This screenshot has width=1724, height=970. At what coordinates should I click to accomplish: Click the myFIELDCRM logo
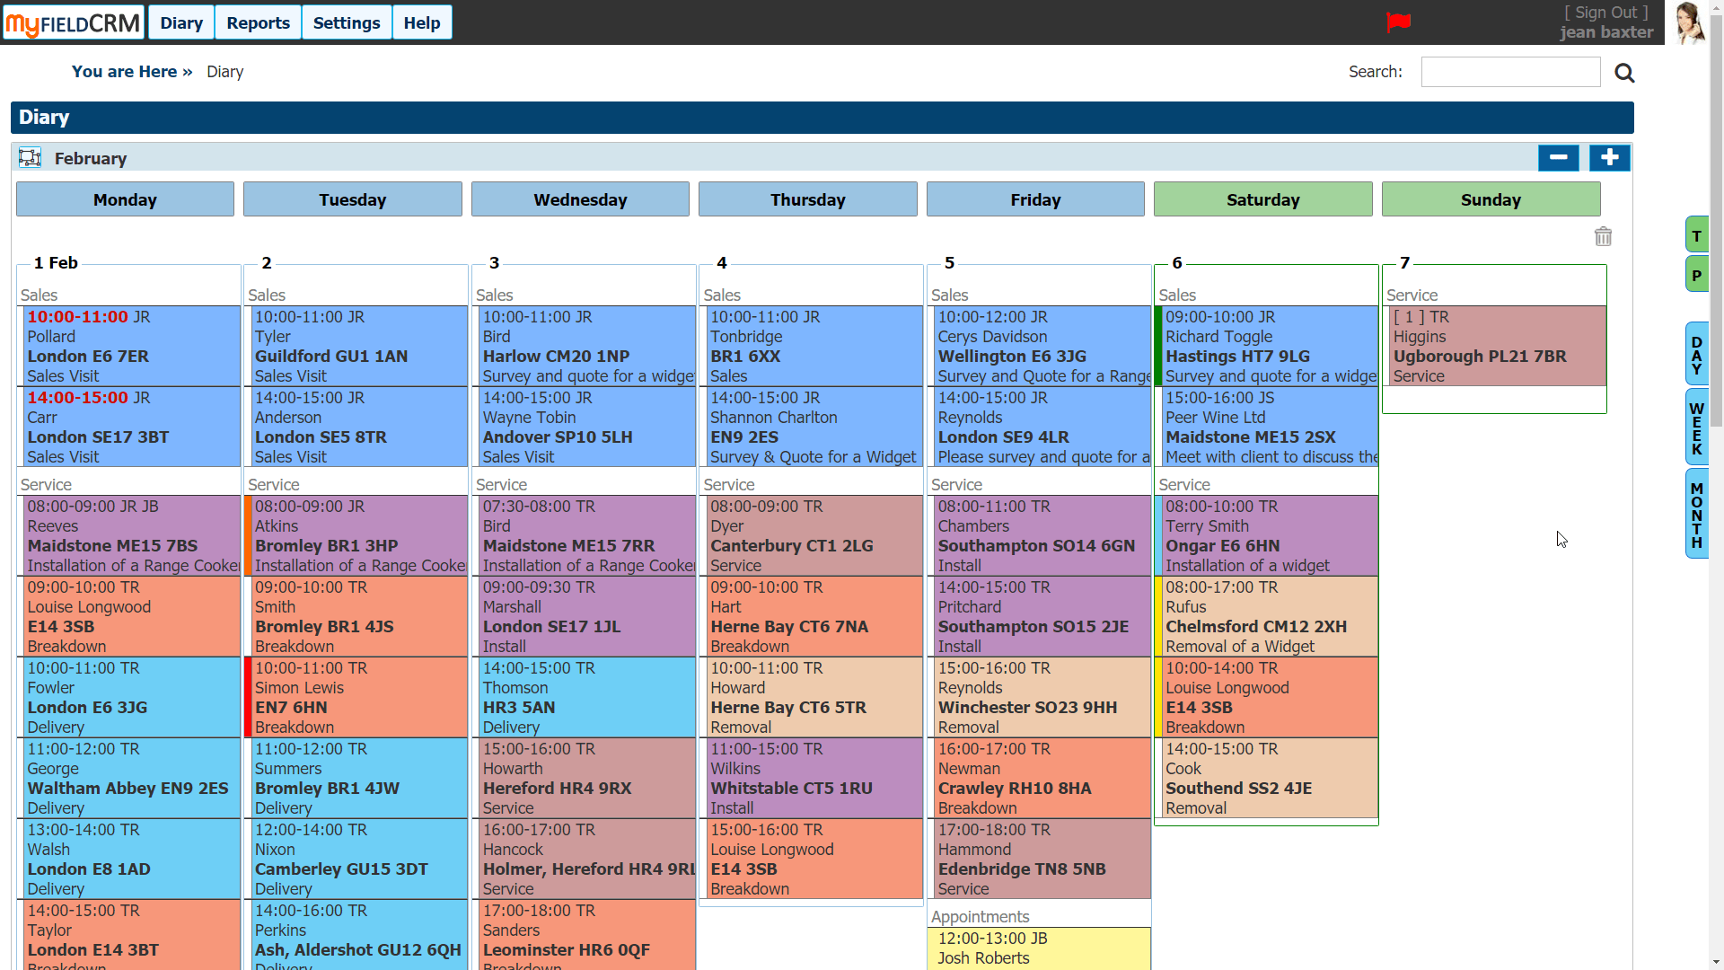click(72, 22)
